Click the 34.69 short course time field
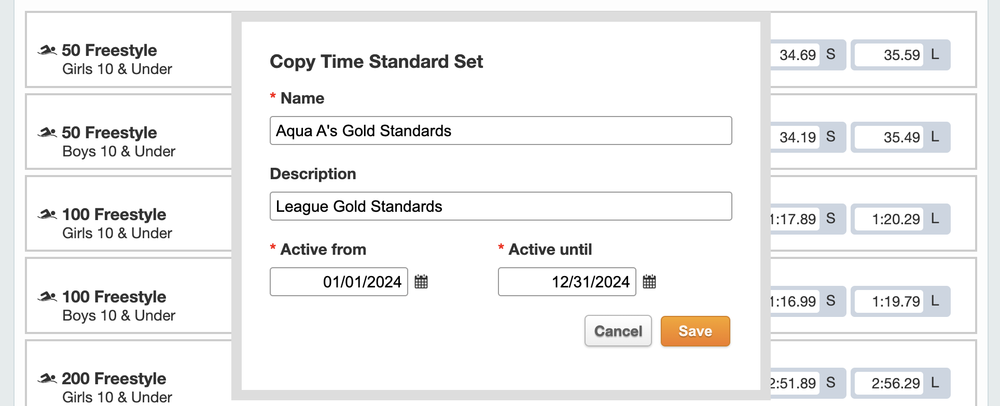1000x406 pixels. point(795,55)
